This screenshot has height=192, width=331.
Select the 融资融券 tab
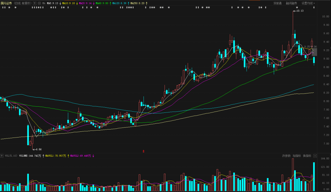click(x=291, y=3)
